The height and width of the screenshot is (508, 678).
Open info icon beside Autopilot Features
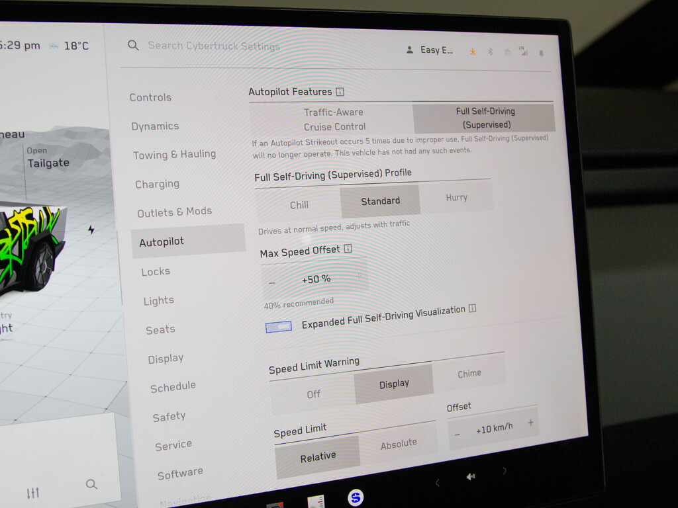(340, 91)
